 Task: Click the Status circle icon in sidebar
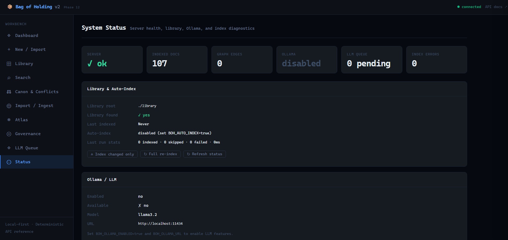click(x=9, y=162)
